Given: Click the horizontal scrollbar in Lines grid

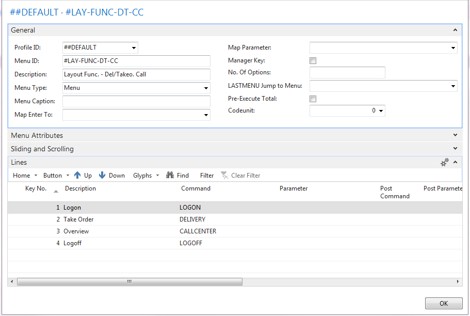Looking at the screenshot, I should click(129, 282).
